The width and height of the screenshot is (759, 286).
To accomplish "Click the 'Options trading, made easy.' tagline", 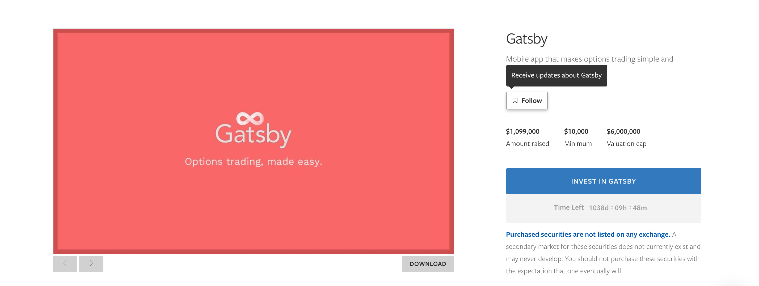I will tap(253, 162).
